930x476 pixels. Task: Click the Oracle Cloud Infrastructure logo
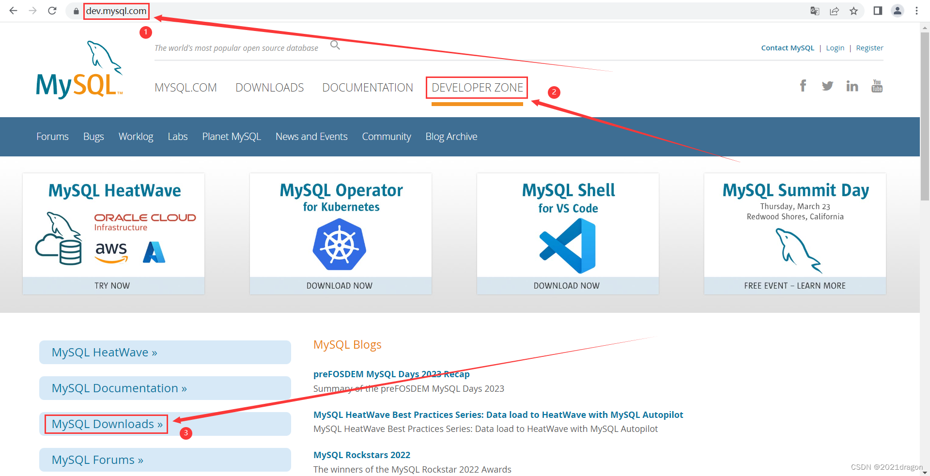pos(145,222)
